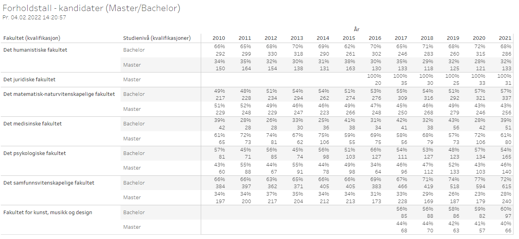Select the Det humanistiske fakultet row label
519x239 pixels.
[35, 50]
